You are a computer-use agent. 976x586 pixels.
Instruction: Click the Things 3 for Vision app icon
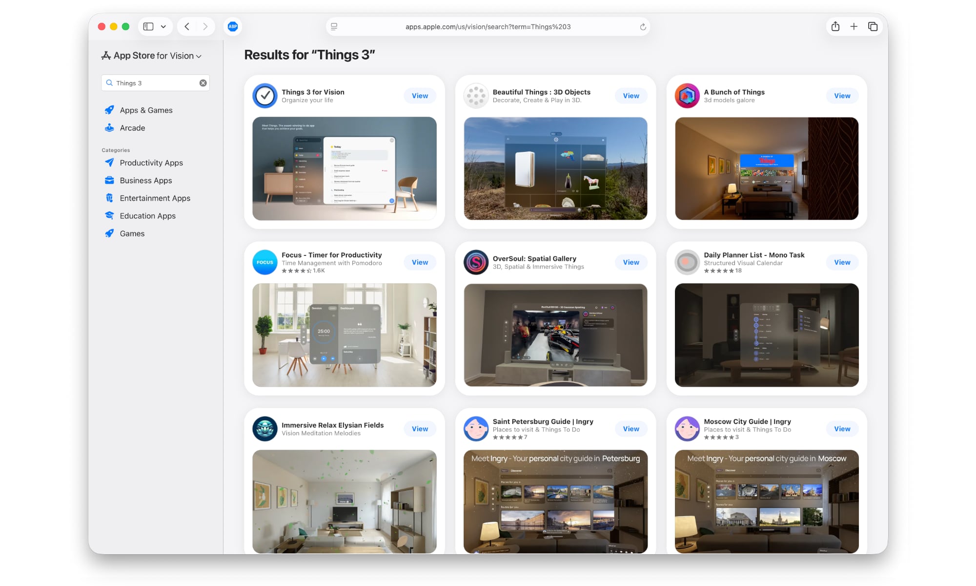pos(264,95)
